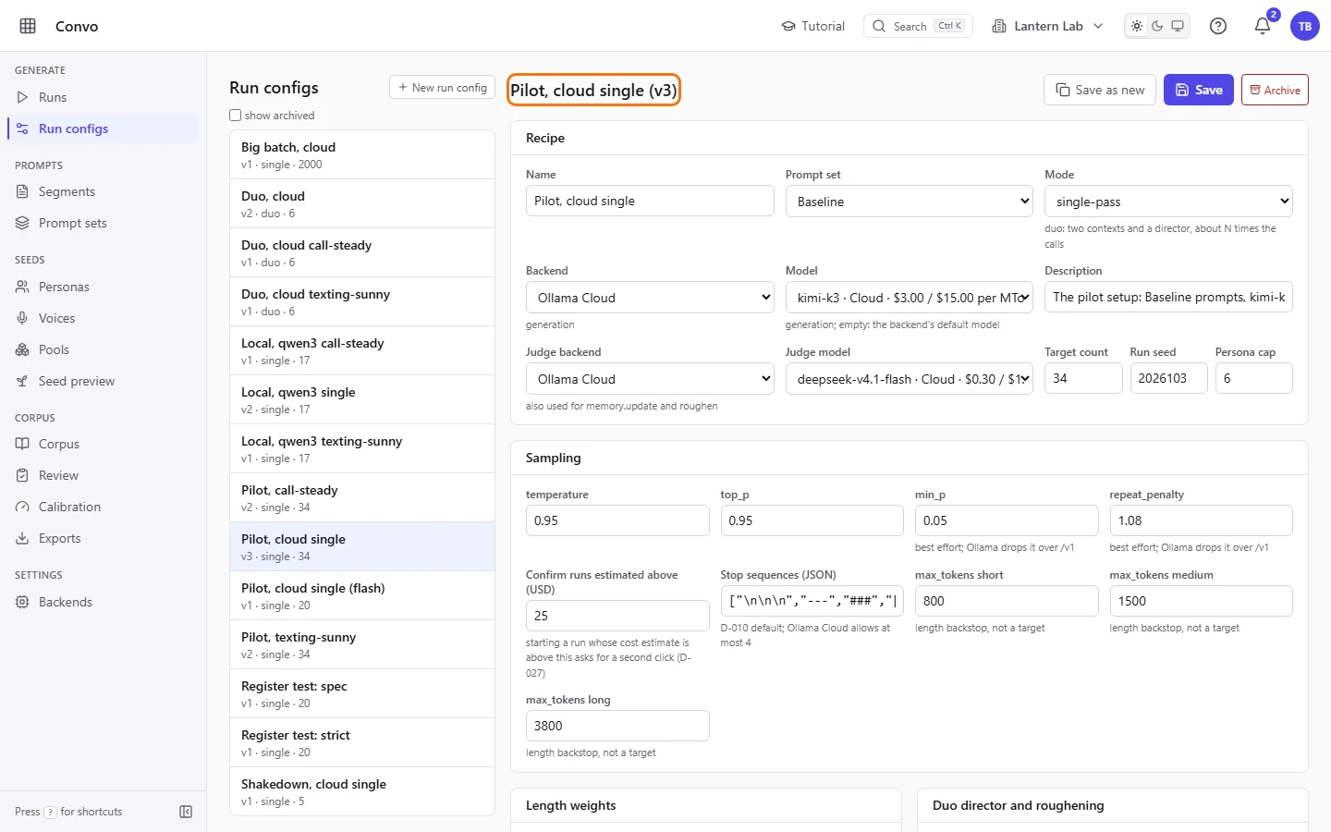
Task: Switch to dark theme moon icon
Action: tap(1157, 26)
